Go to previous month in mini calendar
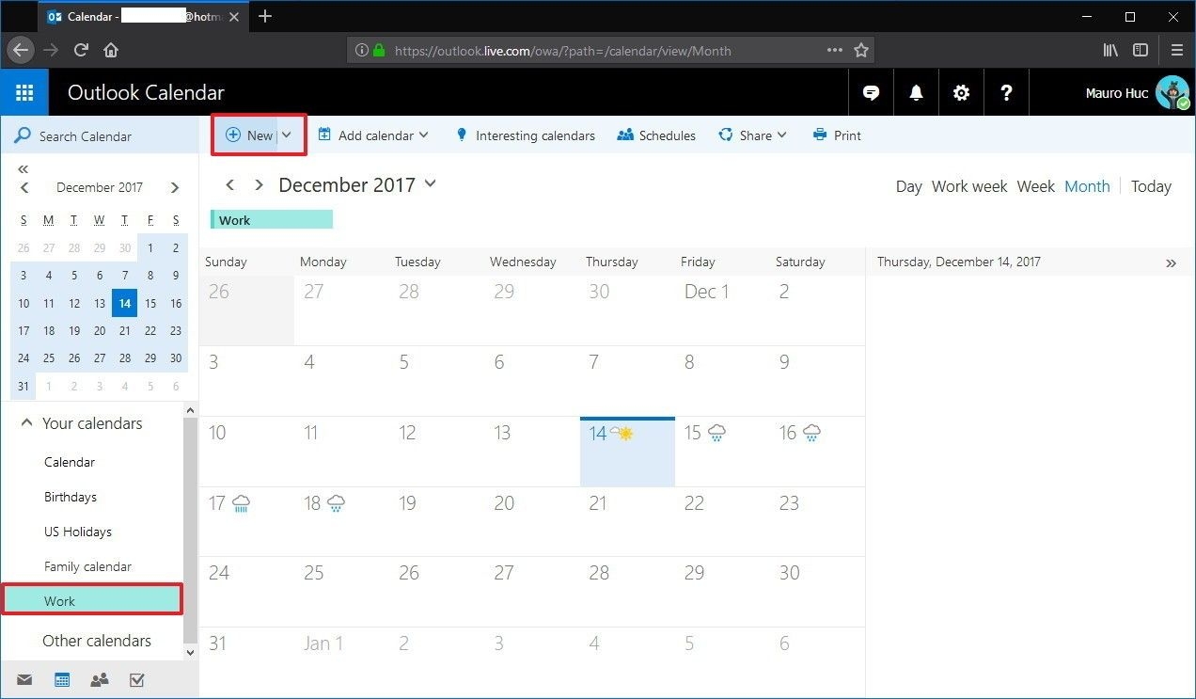Screen dimensions: 1196x699 [x=24, y=188]
